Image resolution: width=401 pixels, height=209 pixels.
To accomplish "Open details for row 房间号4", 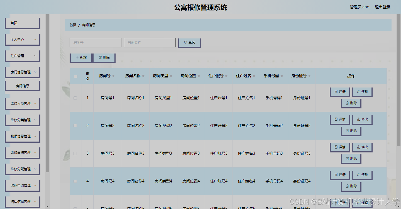I will [340, 175].
